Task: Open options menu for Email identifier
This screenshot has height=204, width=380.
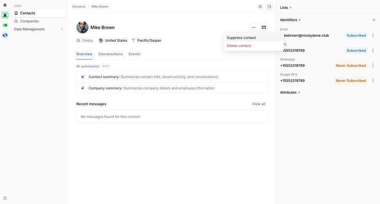Action: [373, 35]
